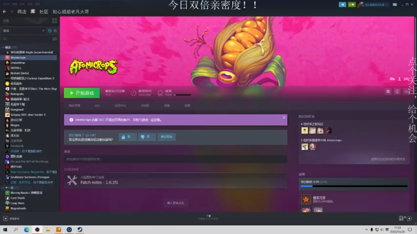Close the DLC added notification banner
The image size is (417, 234).
pyautogui.click(x=284, y=118)
